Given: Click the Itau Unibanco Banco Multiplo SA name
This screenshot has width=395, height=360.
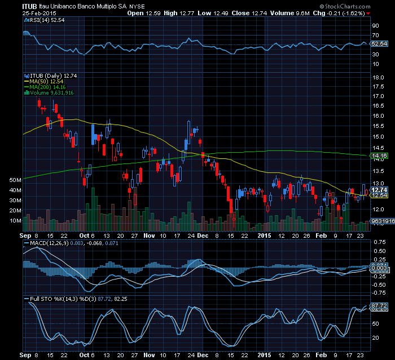Looking at the screenshot, I should 82,7.
